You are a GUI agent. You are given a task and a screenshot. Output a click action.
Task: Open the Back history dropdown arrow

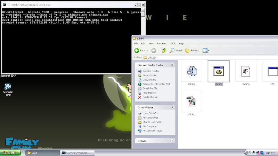148,50
